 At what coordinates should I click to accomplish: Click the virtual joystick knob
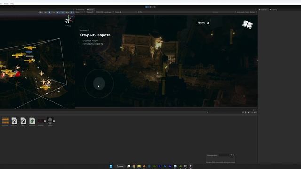99,84
